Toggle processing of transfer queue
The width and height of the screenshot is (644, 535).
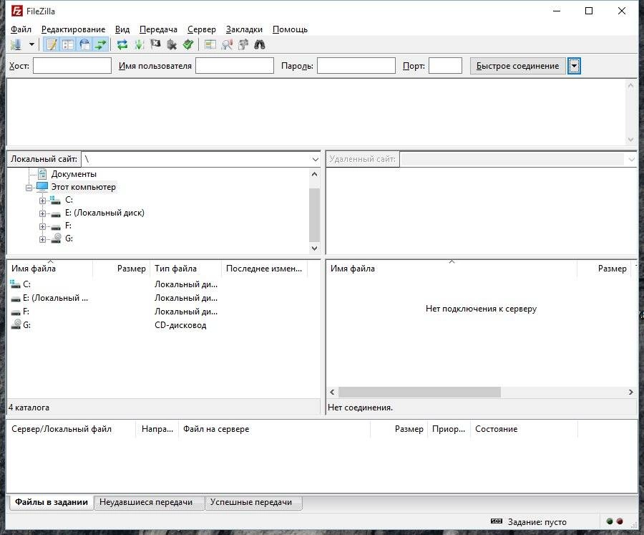coord(139,44)
